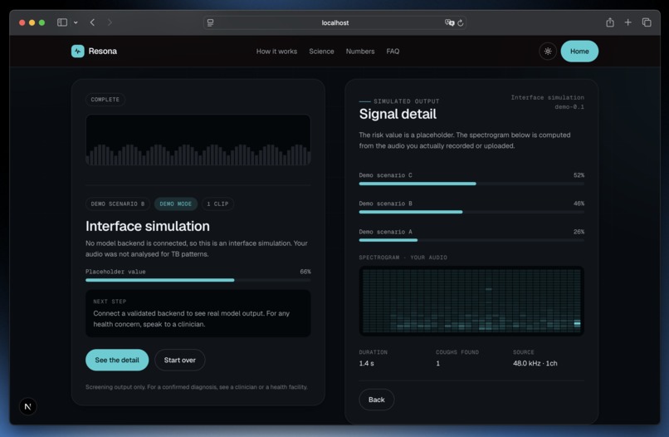Open the How it works nav link
This screenshot has width=669, height=437.
276,52
